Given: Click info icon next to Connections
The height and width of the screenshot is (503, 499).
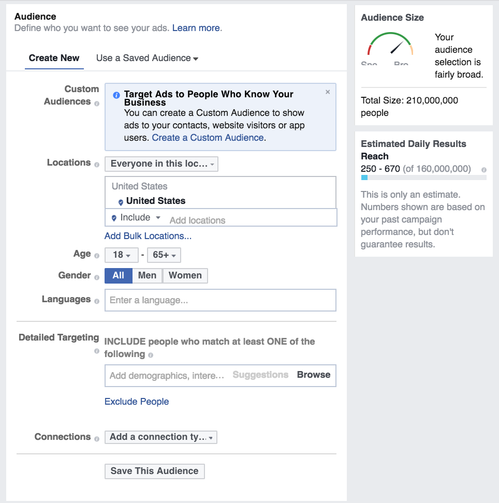Looking at the screenshot, I should [97, 439].
